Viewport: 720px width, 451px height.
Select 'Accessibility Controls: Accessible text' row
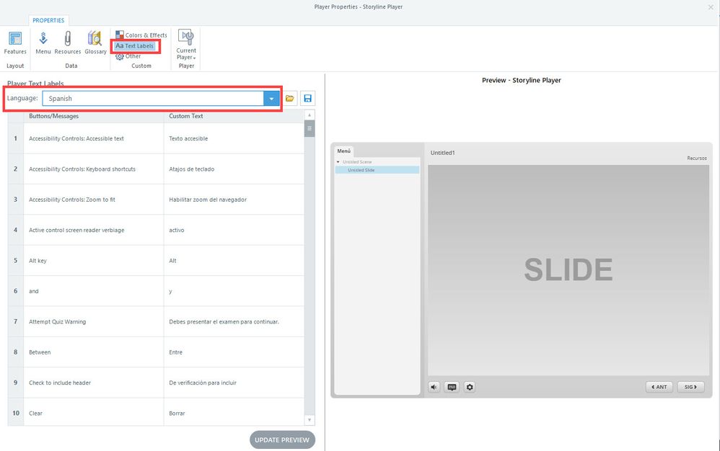pos(94,138)
